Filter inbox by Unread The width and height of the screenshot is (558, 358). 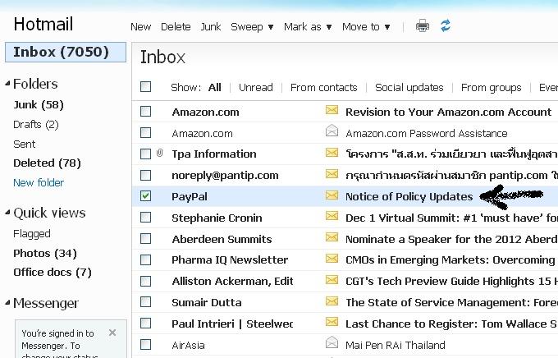(x=256, y=87)
